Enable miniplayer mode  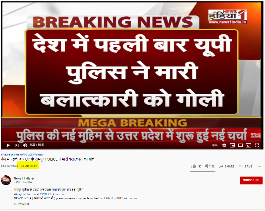click(x=232, y=145)
